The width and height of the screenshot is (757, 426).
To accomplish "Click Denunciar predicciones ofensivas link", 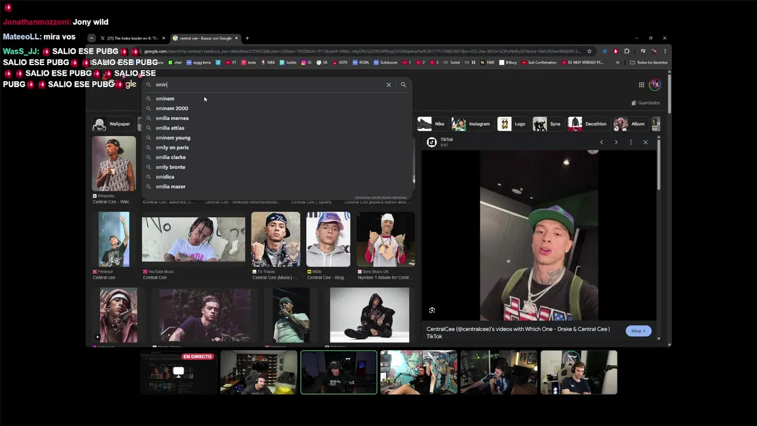I will 381,198.
